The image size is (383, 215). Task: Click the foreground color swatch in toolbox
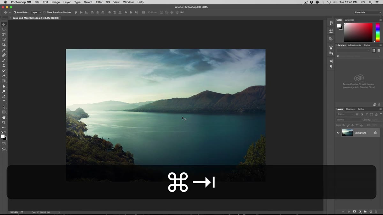[3, 136]
